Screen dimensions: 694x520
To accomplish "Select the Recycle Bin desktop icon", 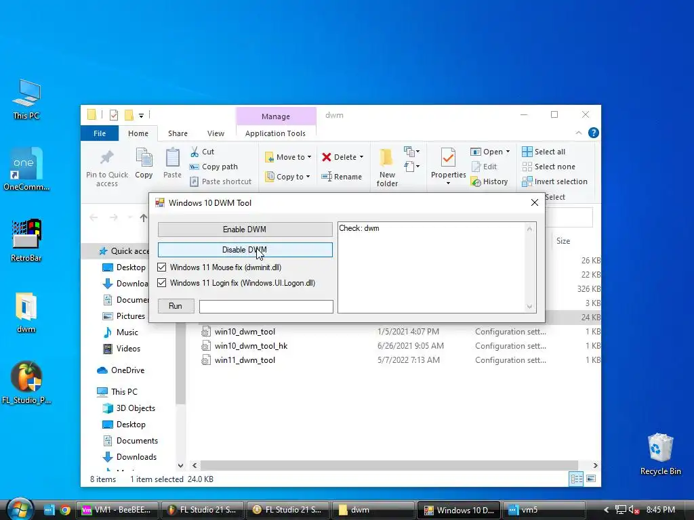I will coord(660,454).
